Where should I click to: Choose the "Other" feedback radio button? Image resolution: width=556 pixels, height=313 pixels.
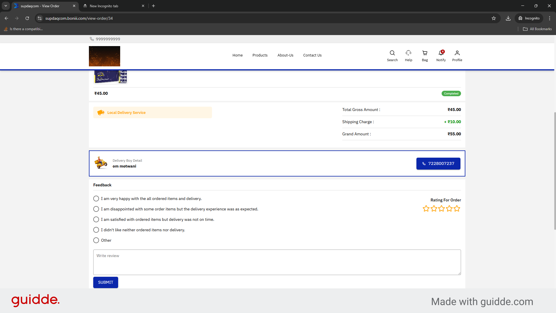click(96, 240)
